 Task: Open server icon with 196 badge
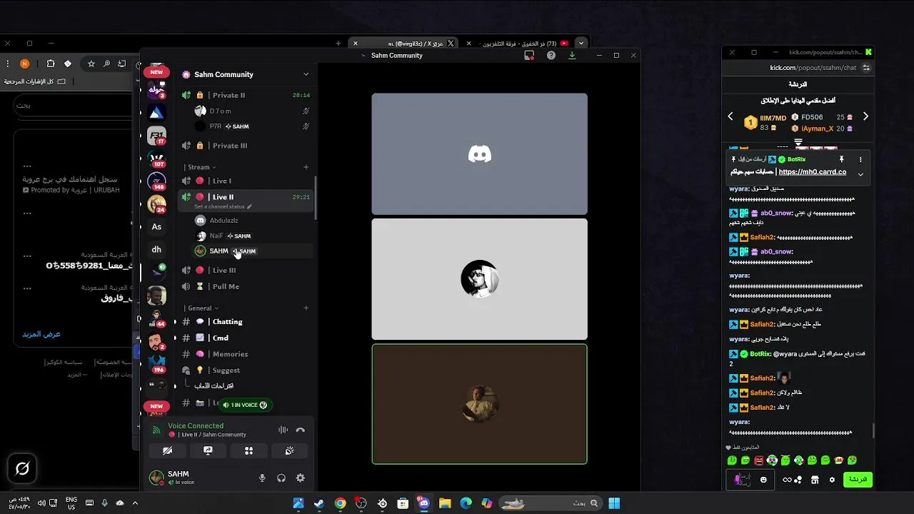pos(156,363)
